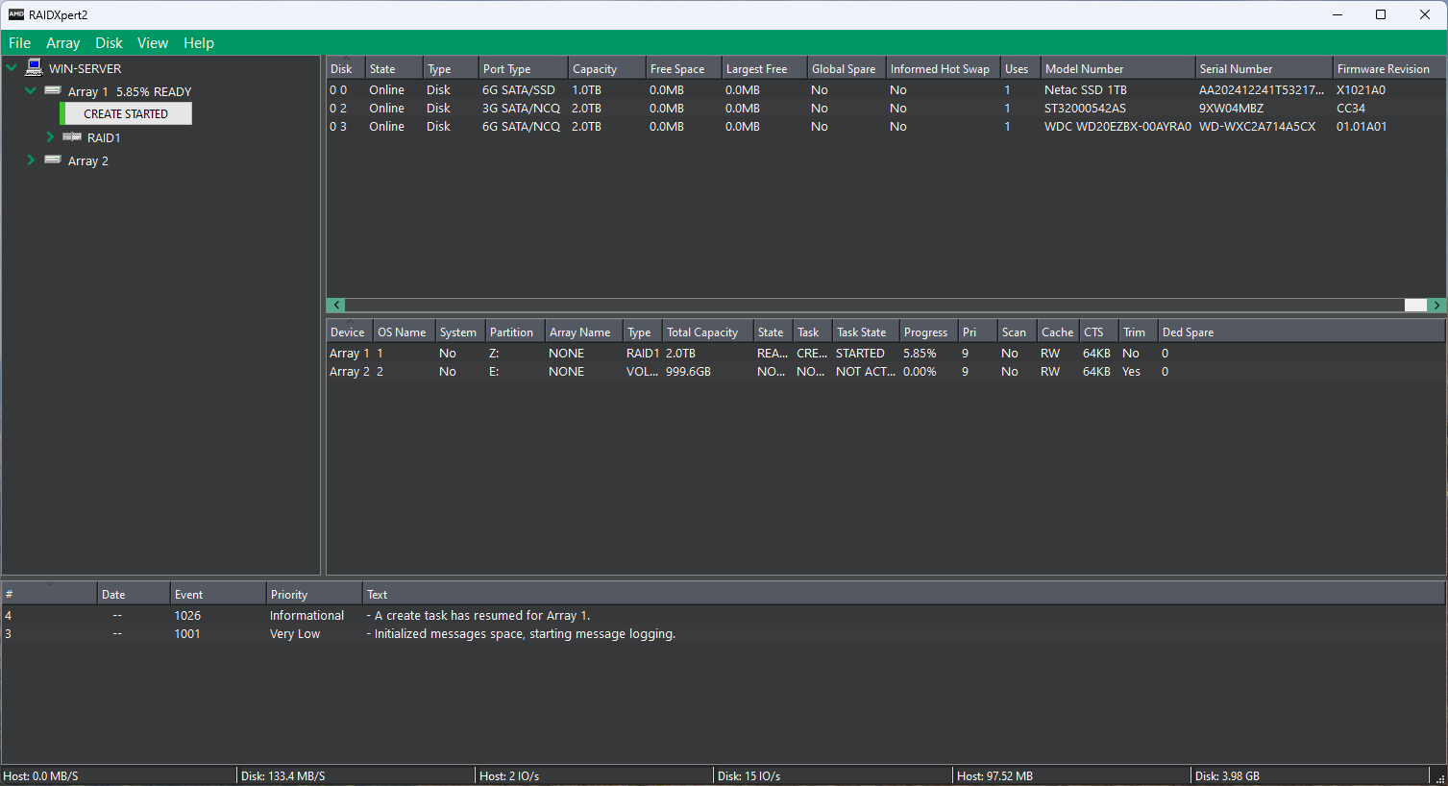Click the left scroll arrow of disk list
This screenshot has height=786, width=1448.
click(336, 305)
